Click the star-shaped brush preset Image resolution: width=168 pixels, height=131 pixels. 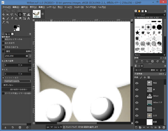pos(137,33)
